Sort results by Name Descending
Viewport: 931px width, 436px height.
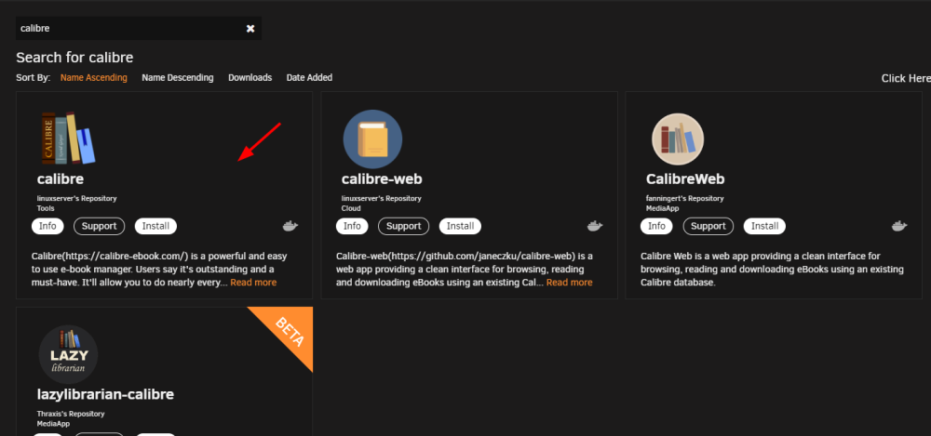tap(178, 78)
